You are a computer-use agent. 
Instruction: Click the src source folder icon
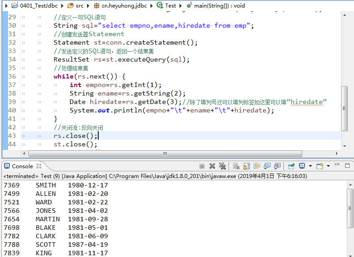(x=71, y=5)
